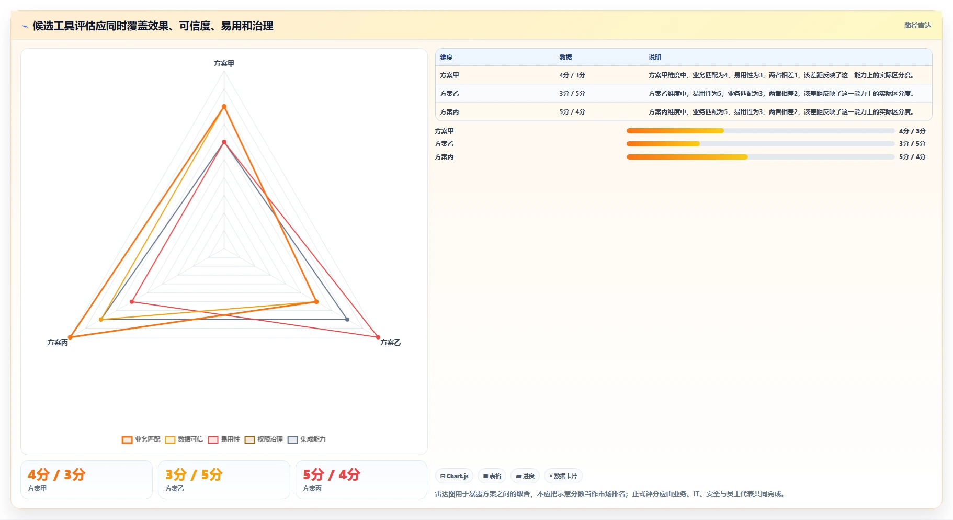This screenshot has width=953, height=520.
Task: Click the 路径雷达 label in header
Action: (917, 25)
